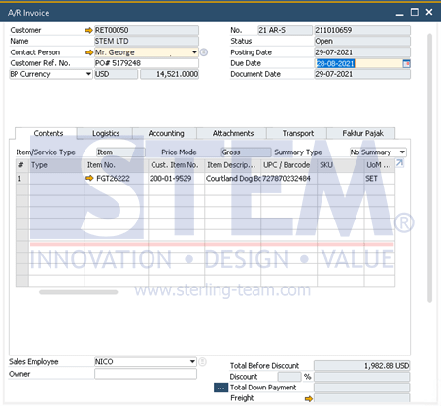Click the Due Date field 28-08-2021

(358, 63)
